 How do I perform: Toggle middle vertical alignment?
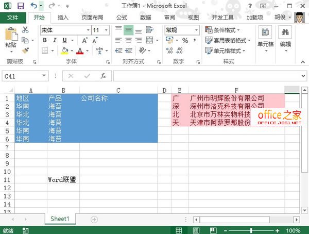pos(128,30)
